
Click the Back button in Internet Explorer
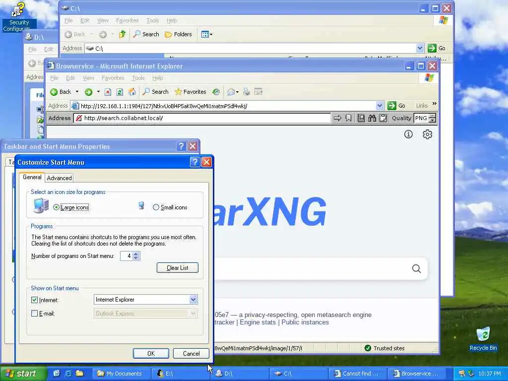point(61,92)
